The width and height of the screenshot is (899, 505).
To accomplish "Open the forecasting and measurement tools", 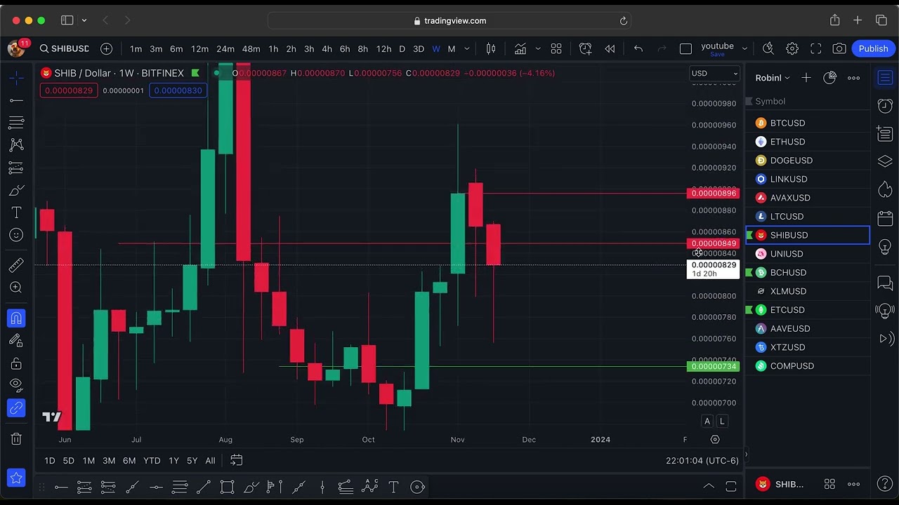I will coord(16,168).
